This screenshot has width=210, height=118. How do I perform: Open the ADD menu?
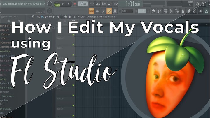[x=5, y=3]
